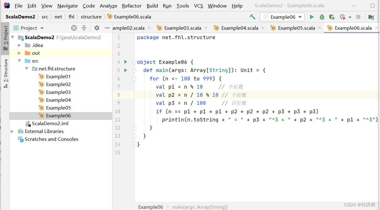This screenshot has height=210, width=380.
Task: Run Example06 with the green play button
Action: point(312,17)
